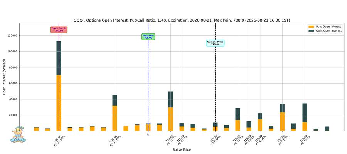This screenshot has width=347, height=154.
Task: Click the dark calls segment of the 720 strike bar
Action: [305, 113]
